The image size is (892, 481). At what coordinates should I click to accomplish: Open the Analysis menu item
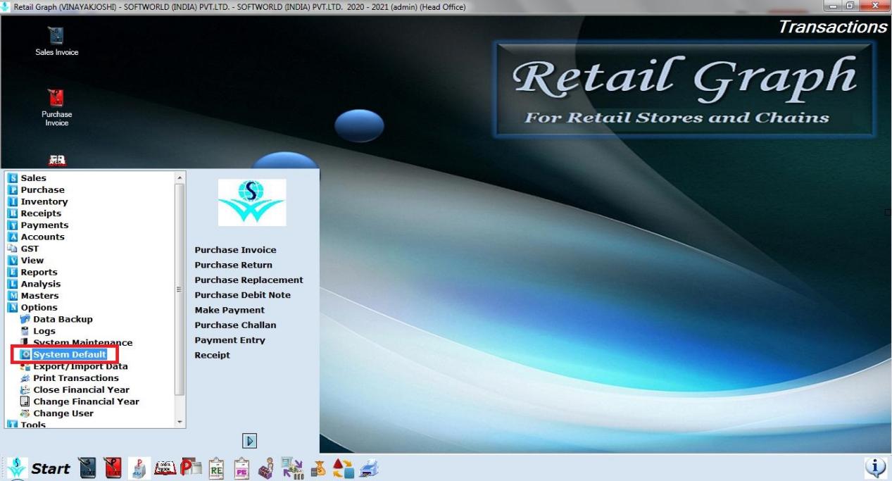(41, 284)
